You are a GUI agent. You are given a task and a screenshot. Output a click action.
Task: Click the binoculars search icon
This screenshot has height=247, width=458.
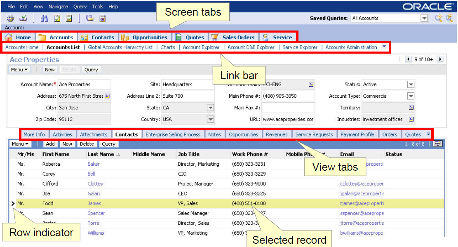pos(45,19)
